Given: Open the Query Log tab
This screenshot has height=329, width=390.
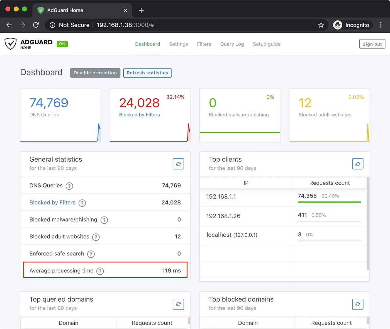Looking at the screenshot, I should click(232, 44).
